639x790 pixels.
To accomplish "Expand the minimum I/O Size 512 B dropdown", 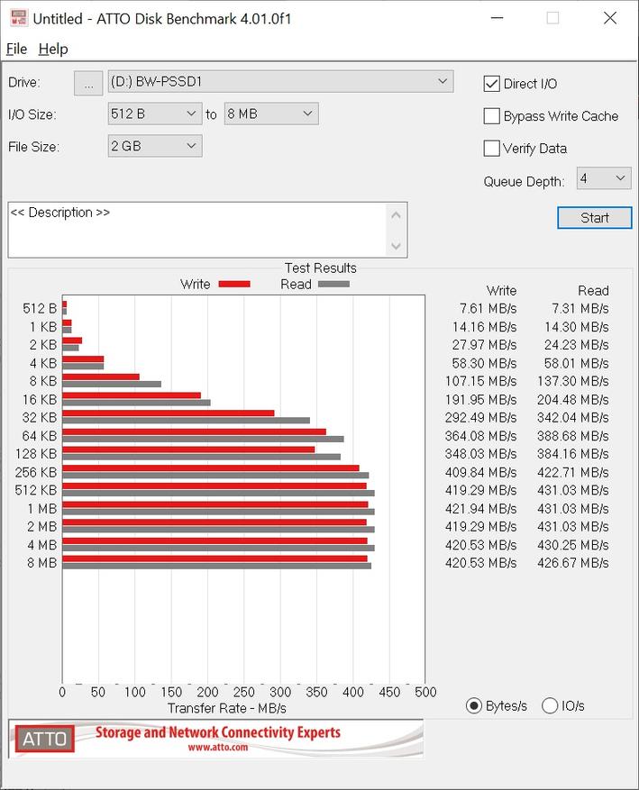I will (154, 114).
